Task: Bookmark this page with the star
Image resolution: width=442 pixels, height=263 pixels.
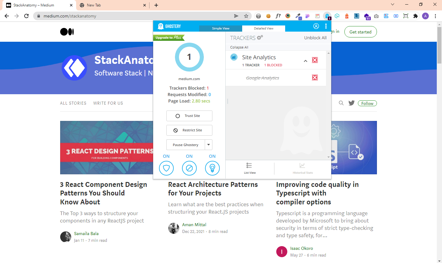Action: [246, 16]
